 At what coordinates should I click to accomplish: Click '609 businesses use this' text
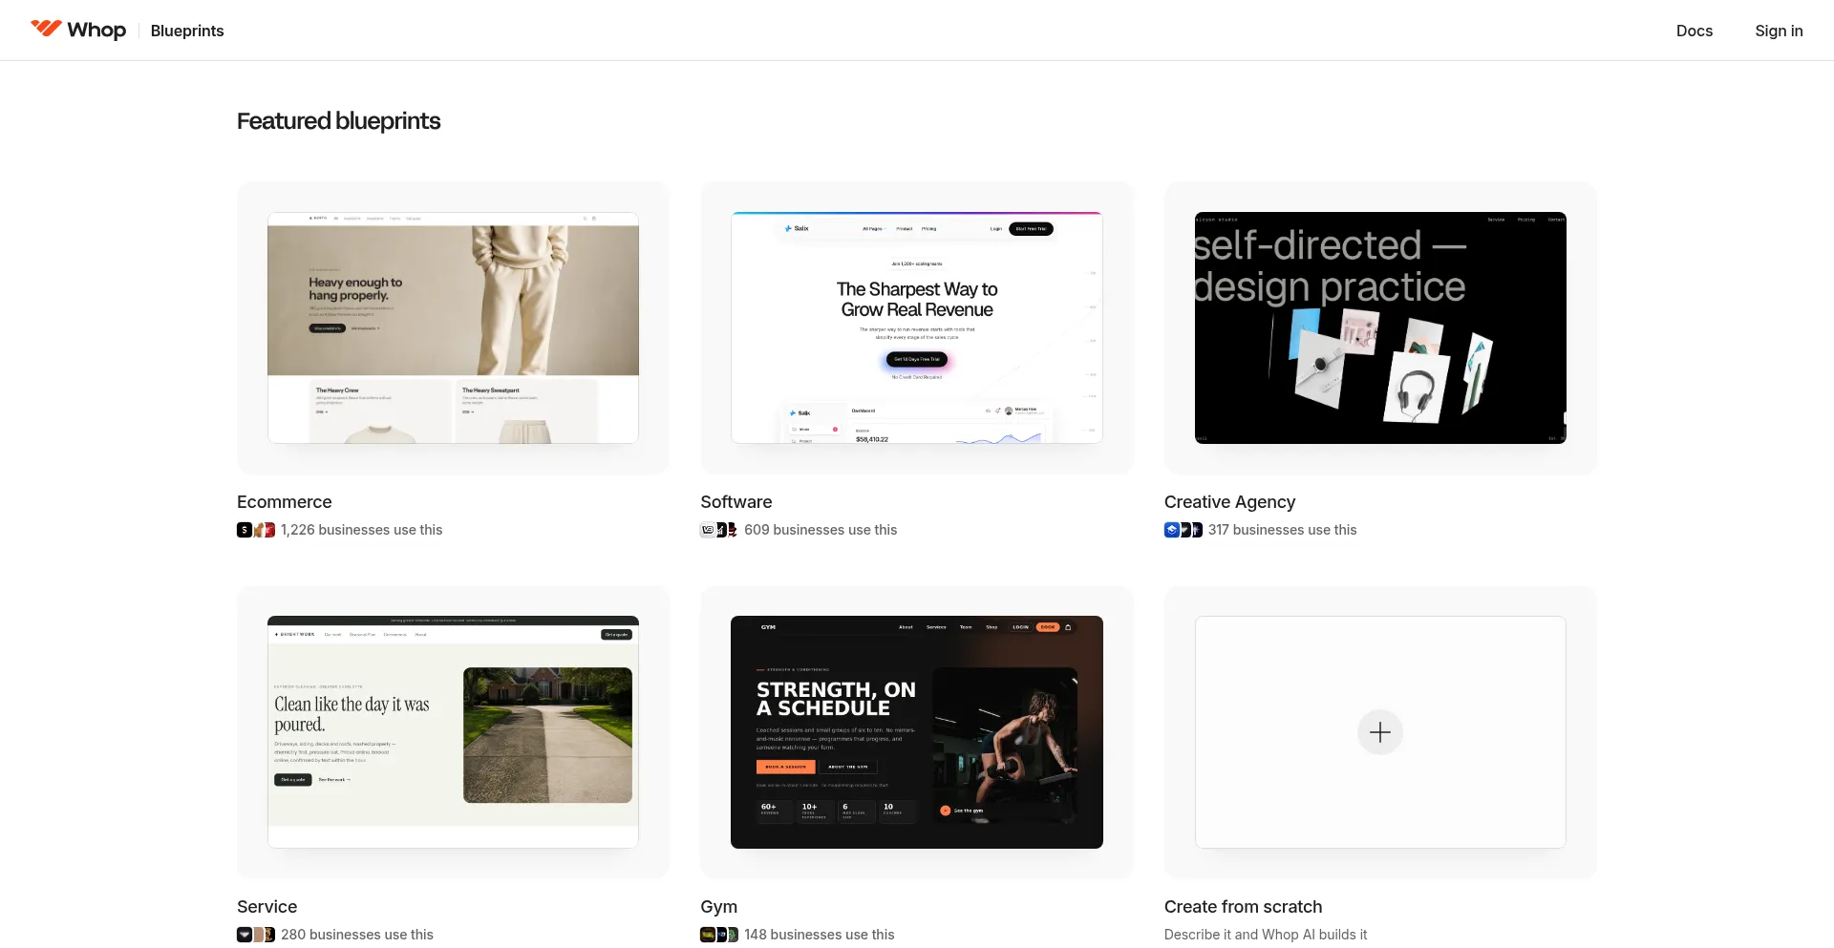pos(821,530)
